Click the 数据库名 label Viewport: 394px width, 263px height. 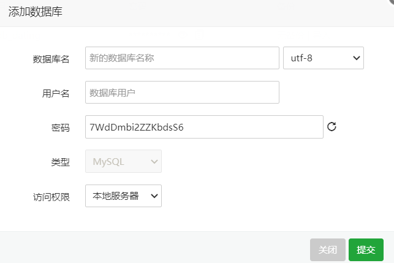pos(51,59)
